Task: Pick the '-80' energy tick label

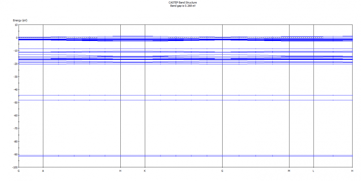Action: point(15,141)
